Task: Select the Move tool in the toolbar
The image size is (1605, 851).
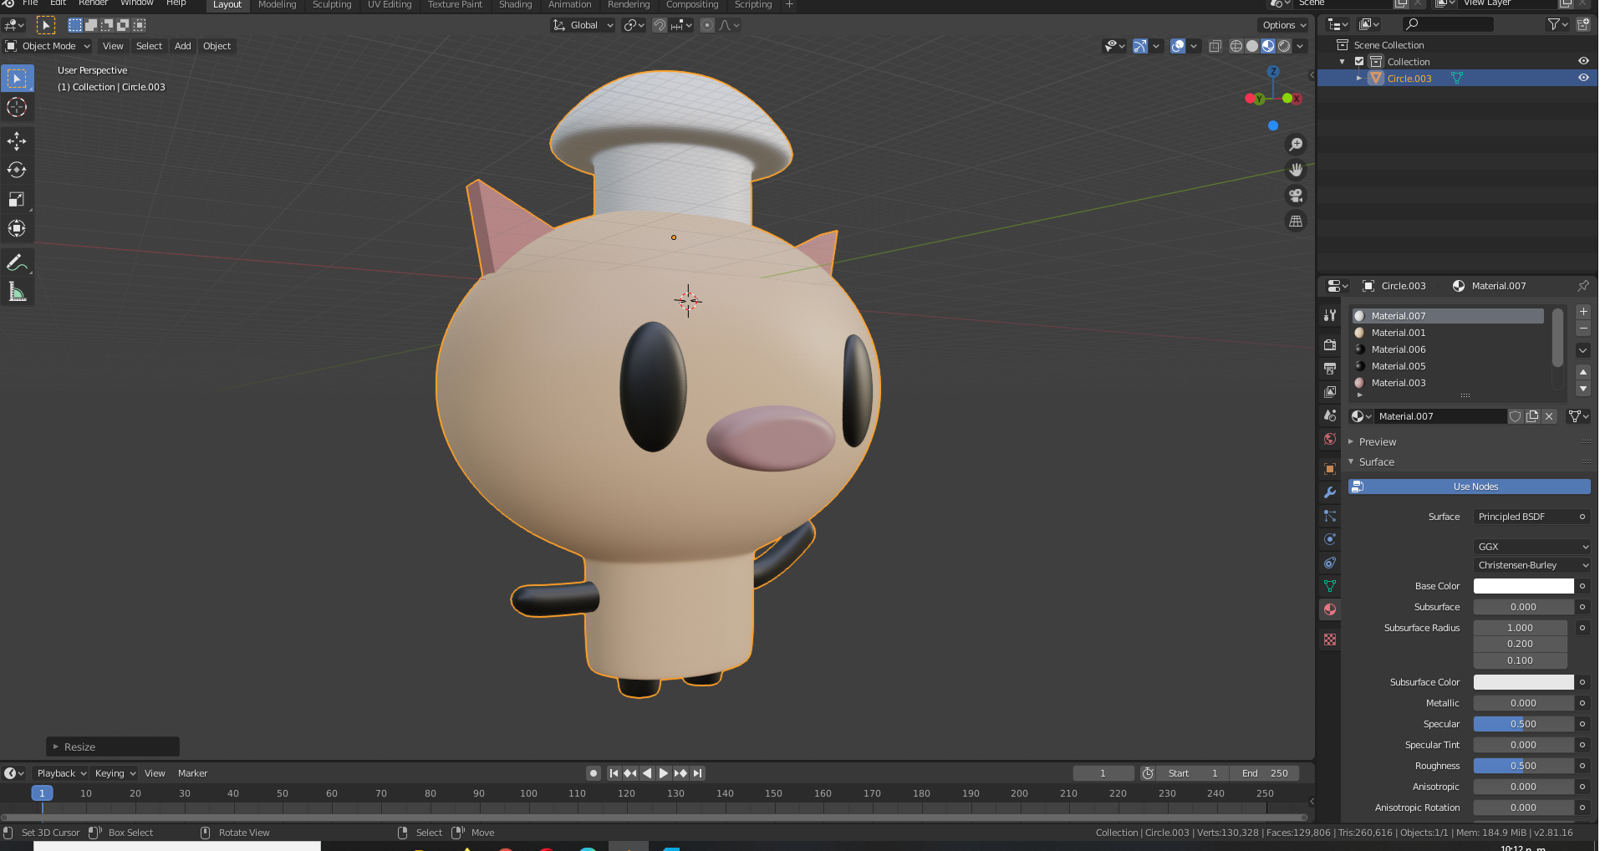Action: 17,141
